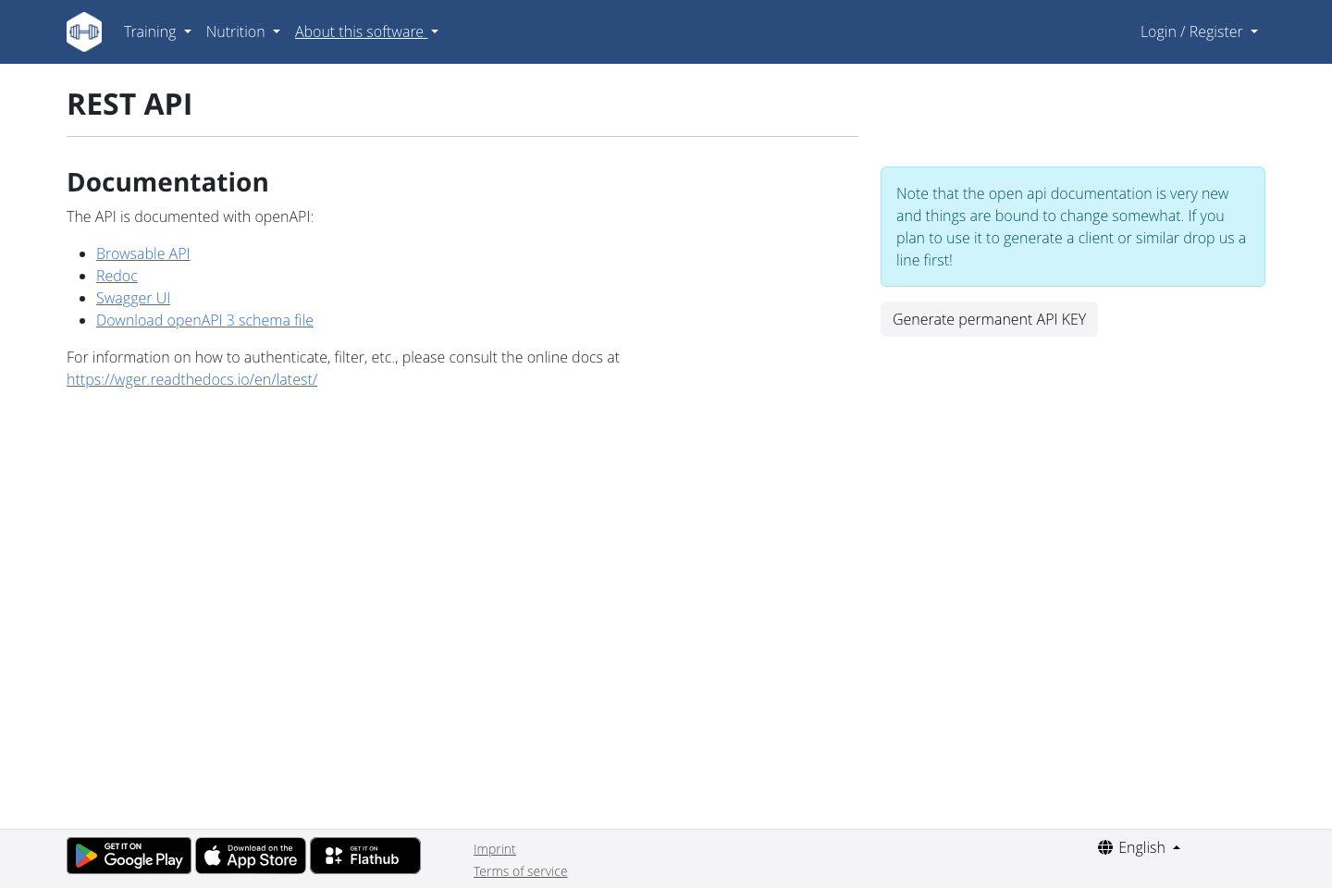
Task: Click the globe language icon
Action: click(x=1105, y=847)
